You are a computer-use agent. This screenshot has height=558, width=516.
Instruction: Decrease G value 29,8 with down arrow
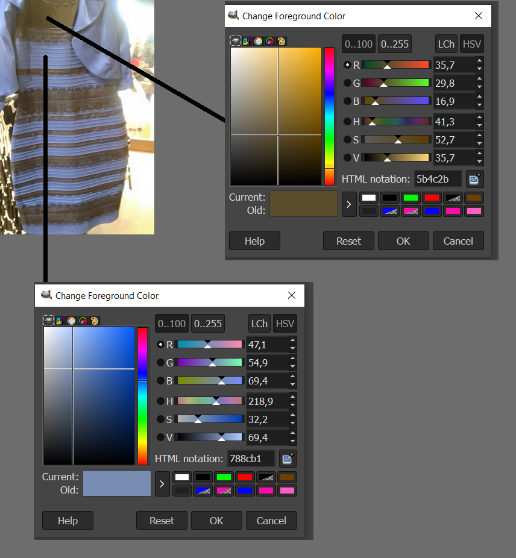pos(479,87)
